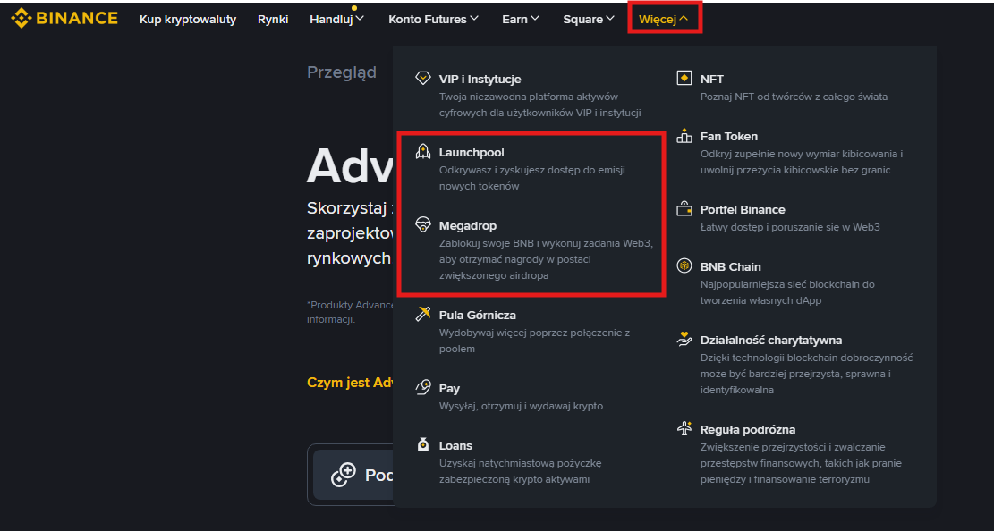Click the Reguła podróżna airplane icon

(684, 429)
